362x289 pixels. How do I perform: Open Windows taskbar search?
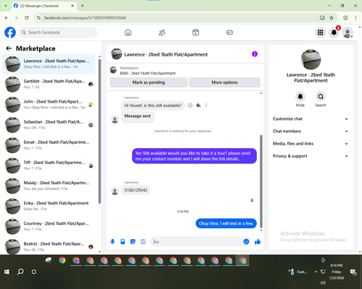pos(20,272)
